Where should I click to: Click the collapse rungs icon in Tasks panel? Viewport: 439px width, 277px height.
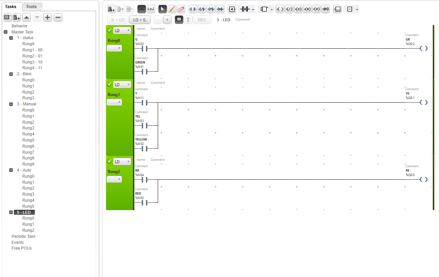click(7, 18)
